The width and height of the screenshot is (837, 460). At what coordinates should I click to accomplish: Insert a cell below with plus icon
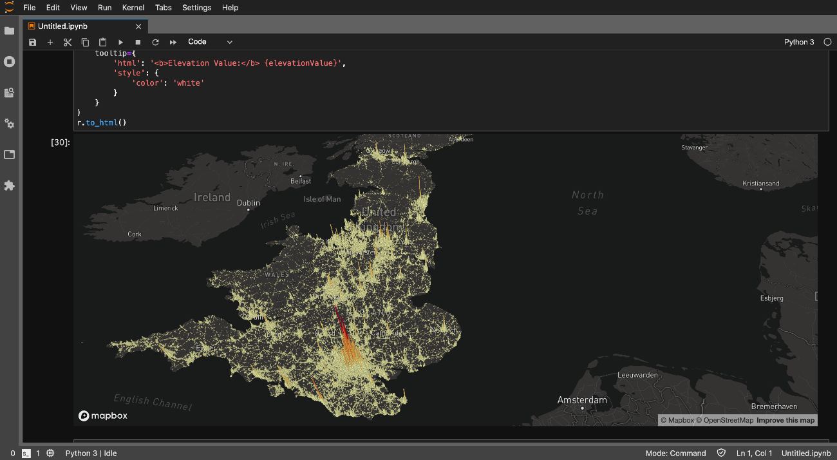pyautogui.click(x=50, y=42)
